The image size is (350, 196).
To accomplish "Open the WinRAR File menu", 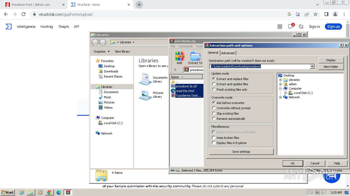I will coord(173,46).
